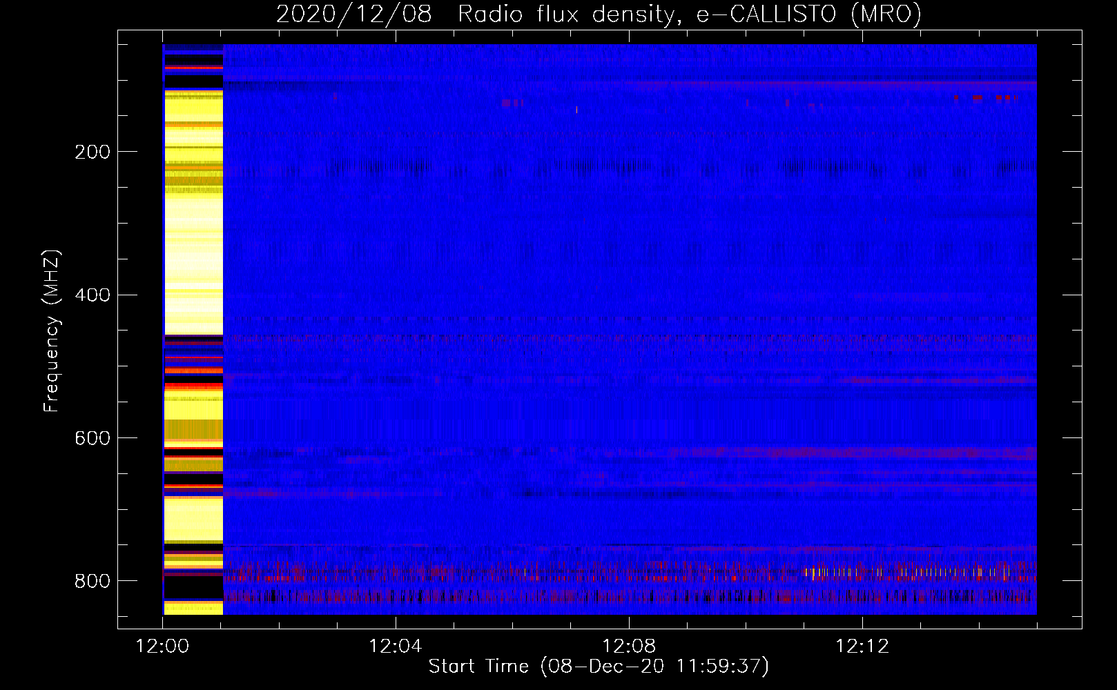This screenshot has height=690, width=1117.
Task: Click the 800 frequency tick label
Action: pos(93,582)
